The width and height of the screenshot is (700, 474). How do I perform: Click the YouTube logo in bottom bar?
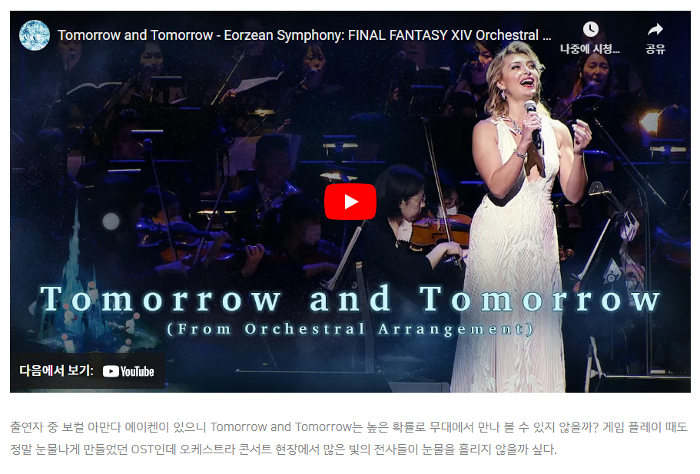(128, 371)
